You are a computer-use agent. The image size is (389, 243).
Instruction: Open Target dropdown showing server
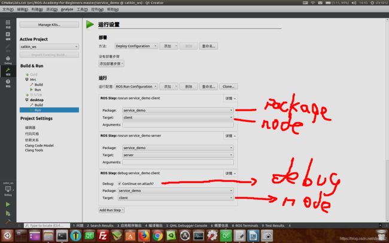[x=178, y=155]
